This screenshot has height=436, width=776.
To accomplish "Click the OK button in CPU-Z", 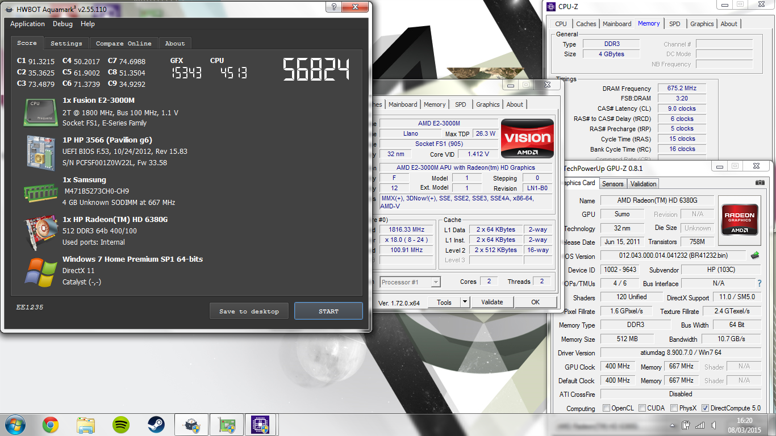I will point(535,302).
